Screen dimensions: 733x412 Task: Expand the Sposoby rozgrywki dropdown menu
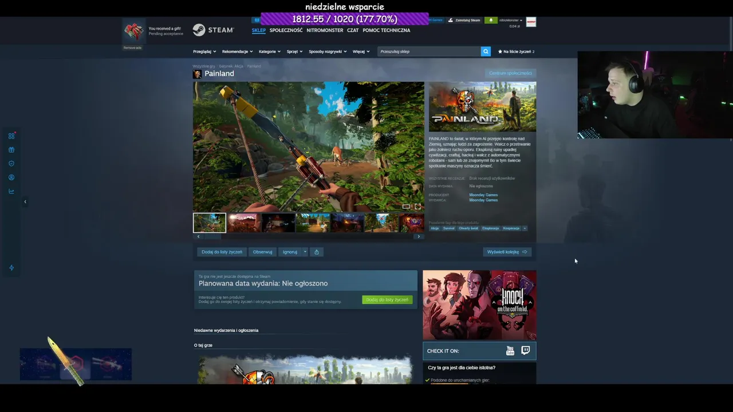tap(328, 51)
